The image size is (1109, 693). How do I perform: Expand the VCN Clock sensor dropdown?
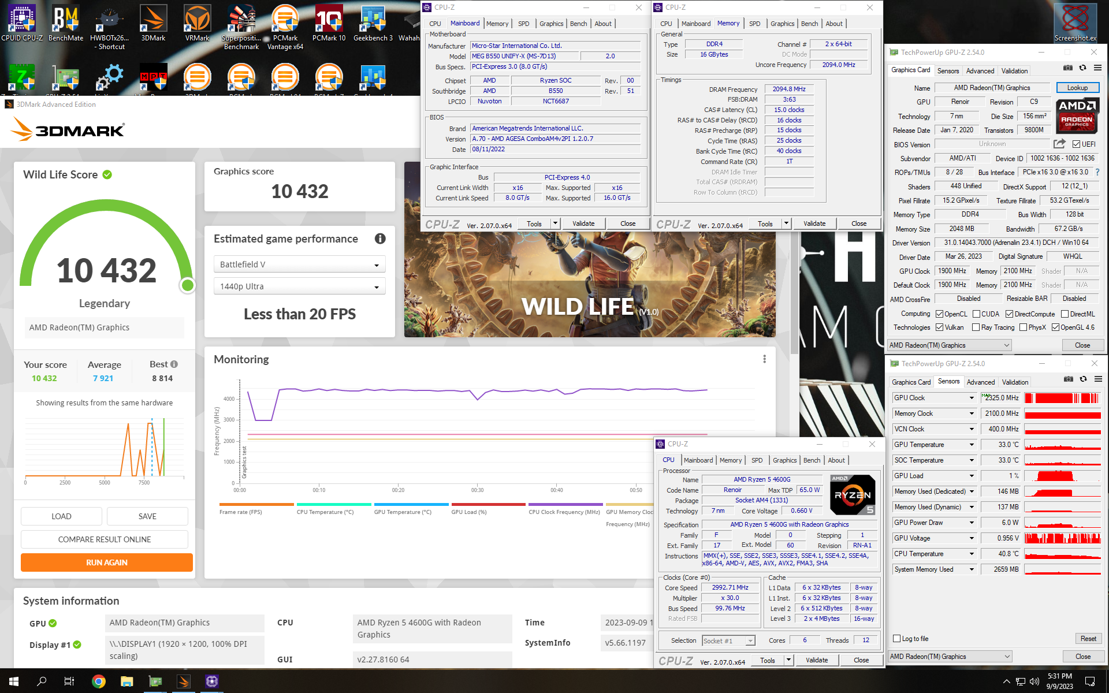click(x=972, y=429)
